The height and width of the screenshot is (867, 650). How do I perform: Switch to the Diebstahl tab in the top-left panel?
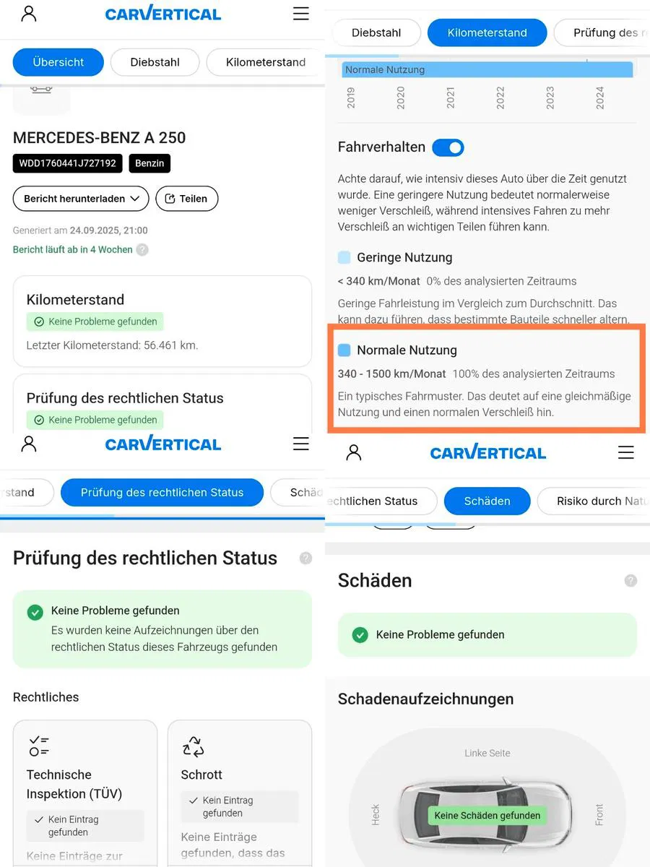[x=155, y=62]
